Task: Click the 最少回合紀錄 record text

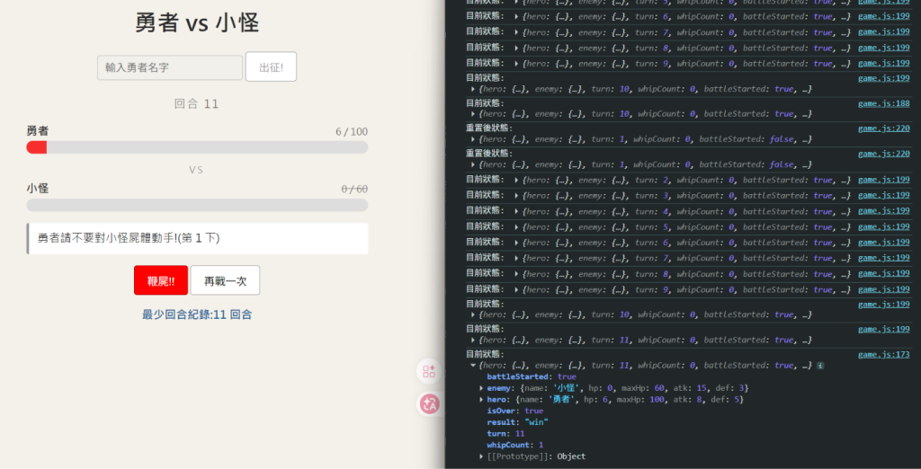Action: click(x=197, y=314)
